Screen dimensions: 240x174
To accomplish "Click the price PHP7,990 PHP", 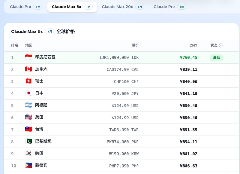I will click(124, 166).
